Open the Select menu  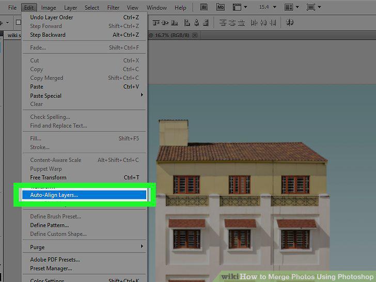[92, 8]
